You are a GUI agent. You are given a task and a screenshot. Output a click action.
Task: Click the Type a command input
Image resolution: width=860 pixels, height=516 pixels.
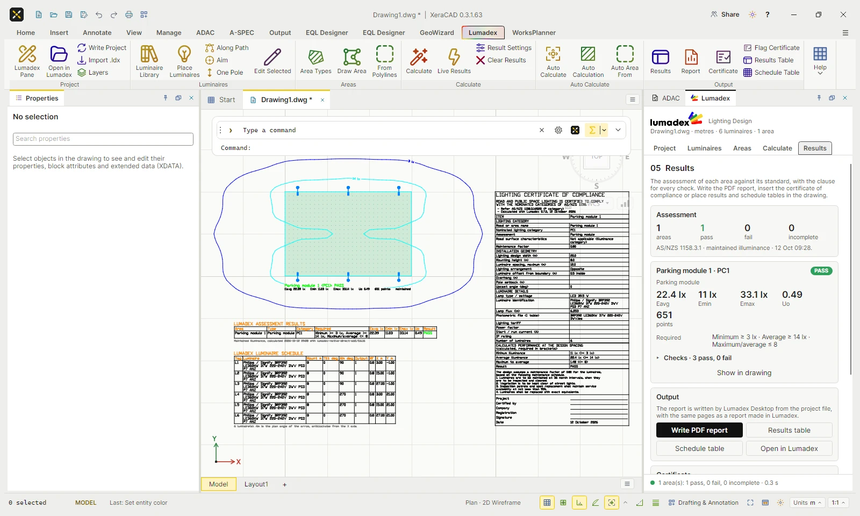pyautogui.click(x=387, y=130)
